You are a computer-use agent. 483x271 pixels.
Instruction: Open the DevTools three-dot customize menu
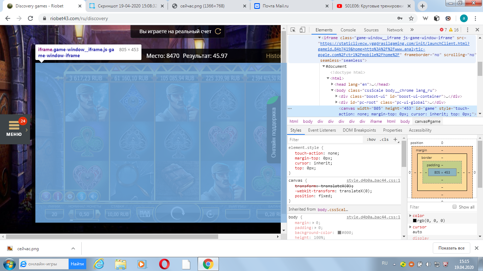[467, 30]
